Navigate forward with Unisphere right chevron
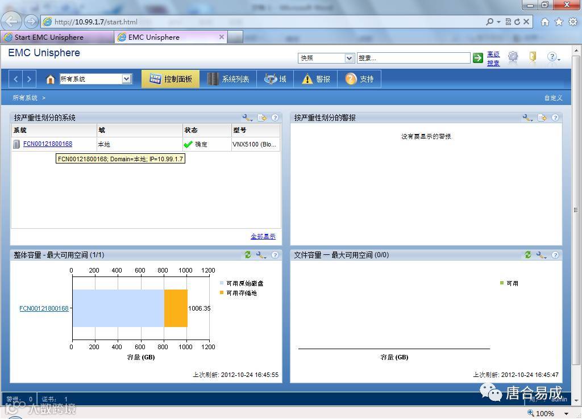Image resolution: width=582 pixels, height=419 pixels. (29, 79)
